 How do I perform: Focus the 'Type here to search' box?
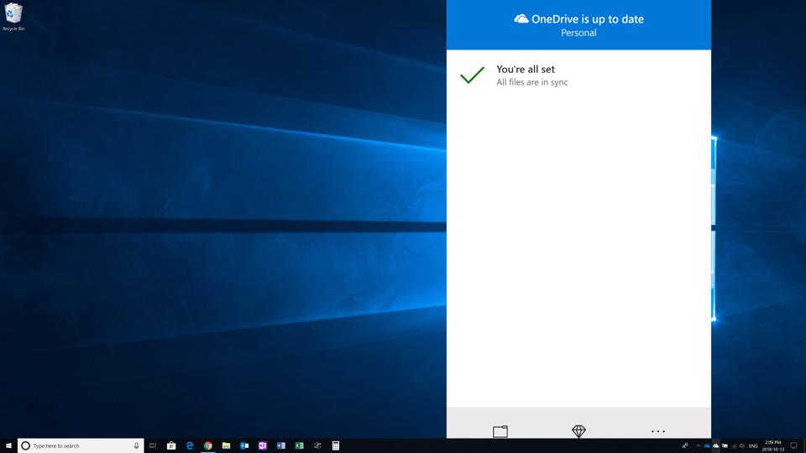pyautogui.click(x=81, y=445)
